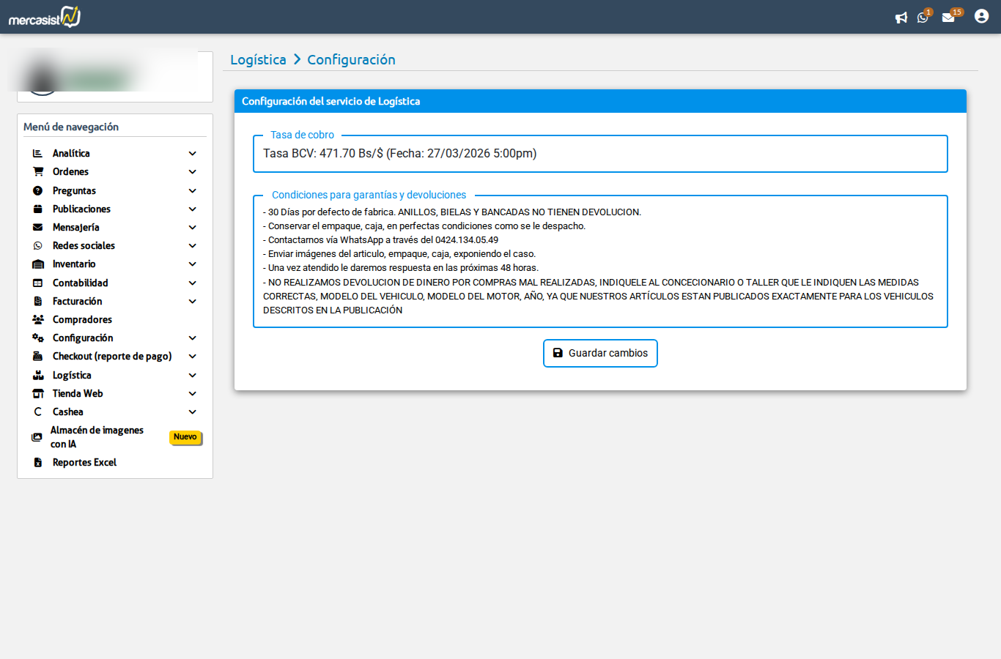Click the Compradores people icon
Screen dimensions: 1001x659
37,319
